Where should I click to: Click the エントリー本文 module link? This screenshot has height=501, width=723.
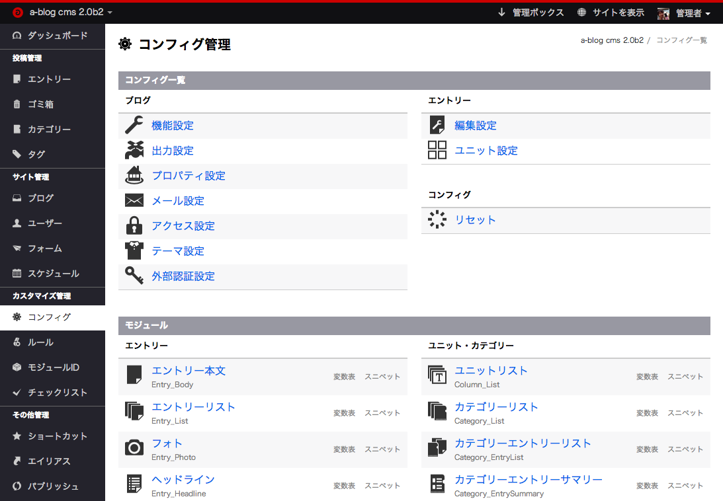coord(189,371)
